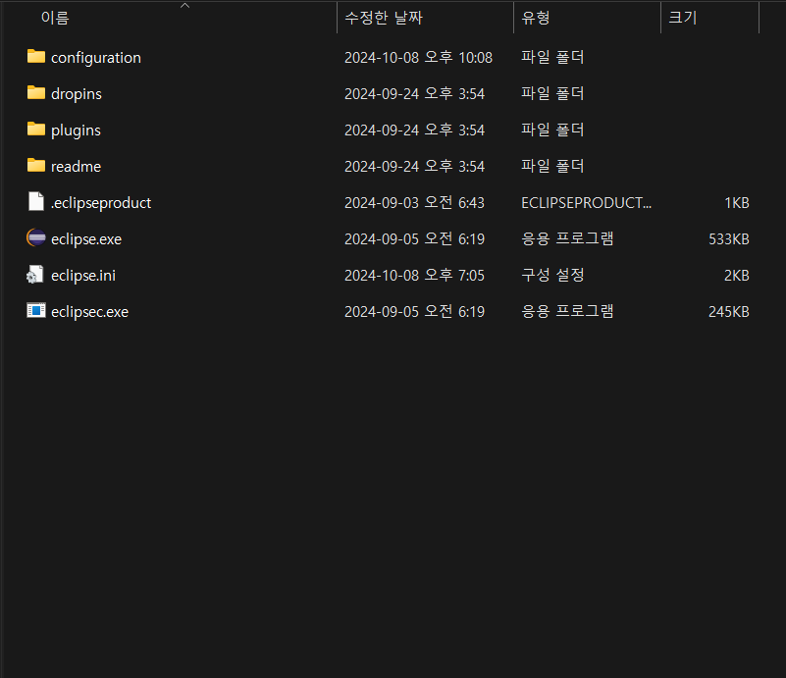Click the eclipse.exe application icon
This screenshot has width=786, height=678.
(36, 238)
